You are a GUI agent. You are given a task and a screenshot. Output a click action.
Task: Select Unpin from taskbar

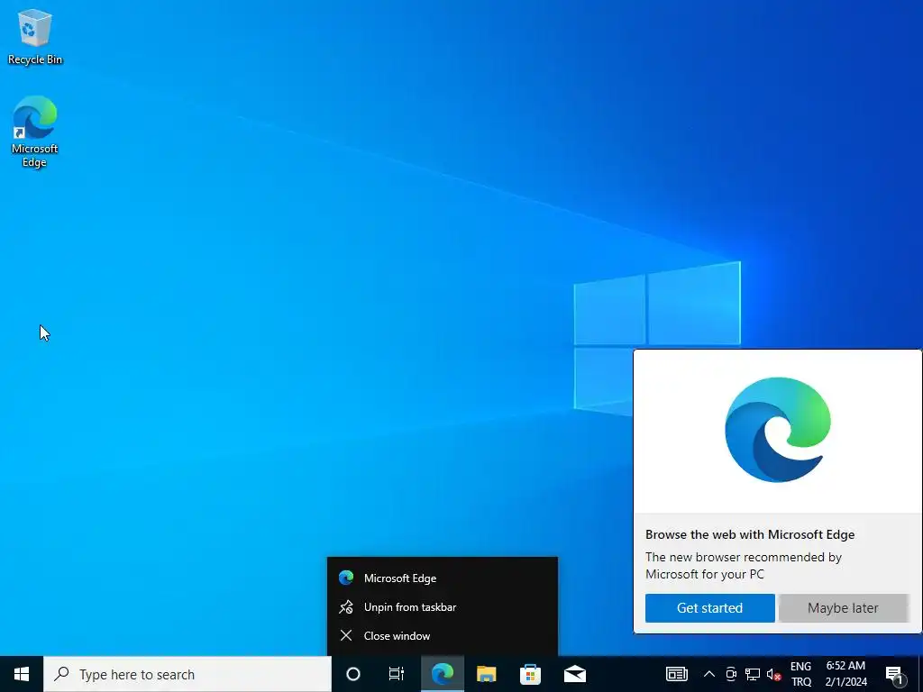pyautogui.click(x=442, y=606)
